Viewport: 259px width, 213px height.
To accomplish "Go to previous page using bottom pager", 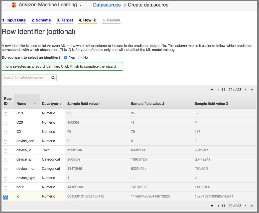I will [x=218, y=206].
